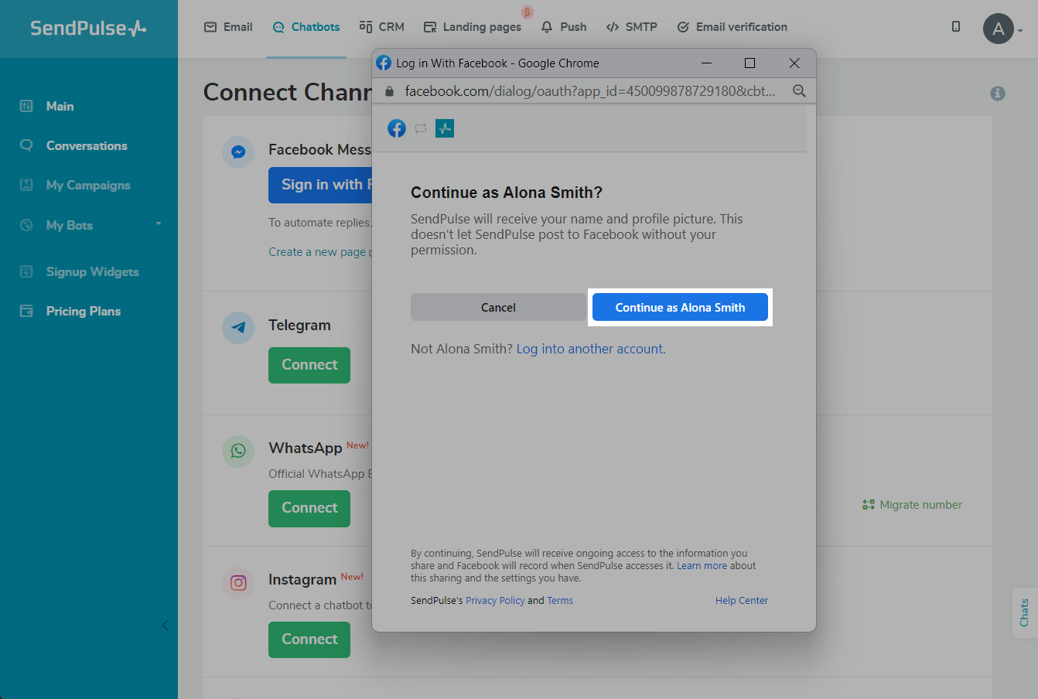Viewport: 1038px width, 699px height.
Task: Open the Chatbots tab
Action: pos(306,27)
